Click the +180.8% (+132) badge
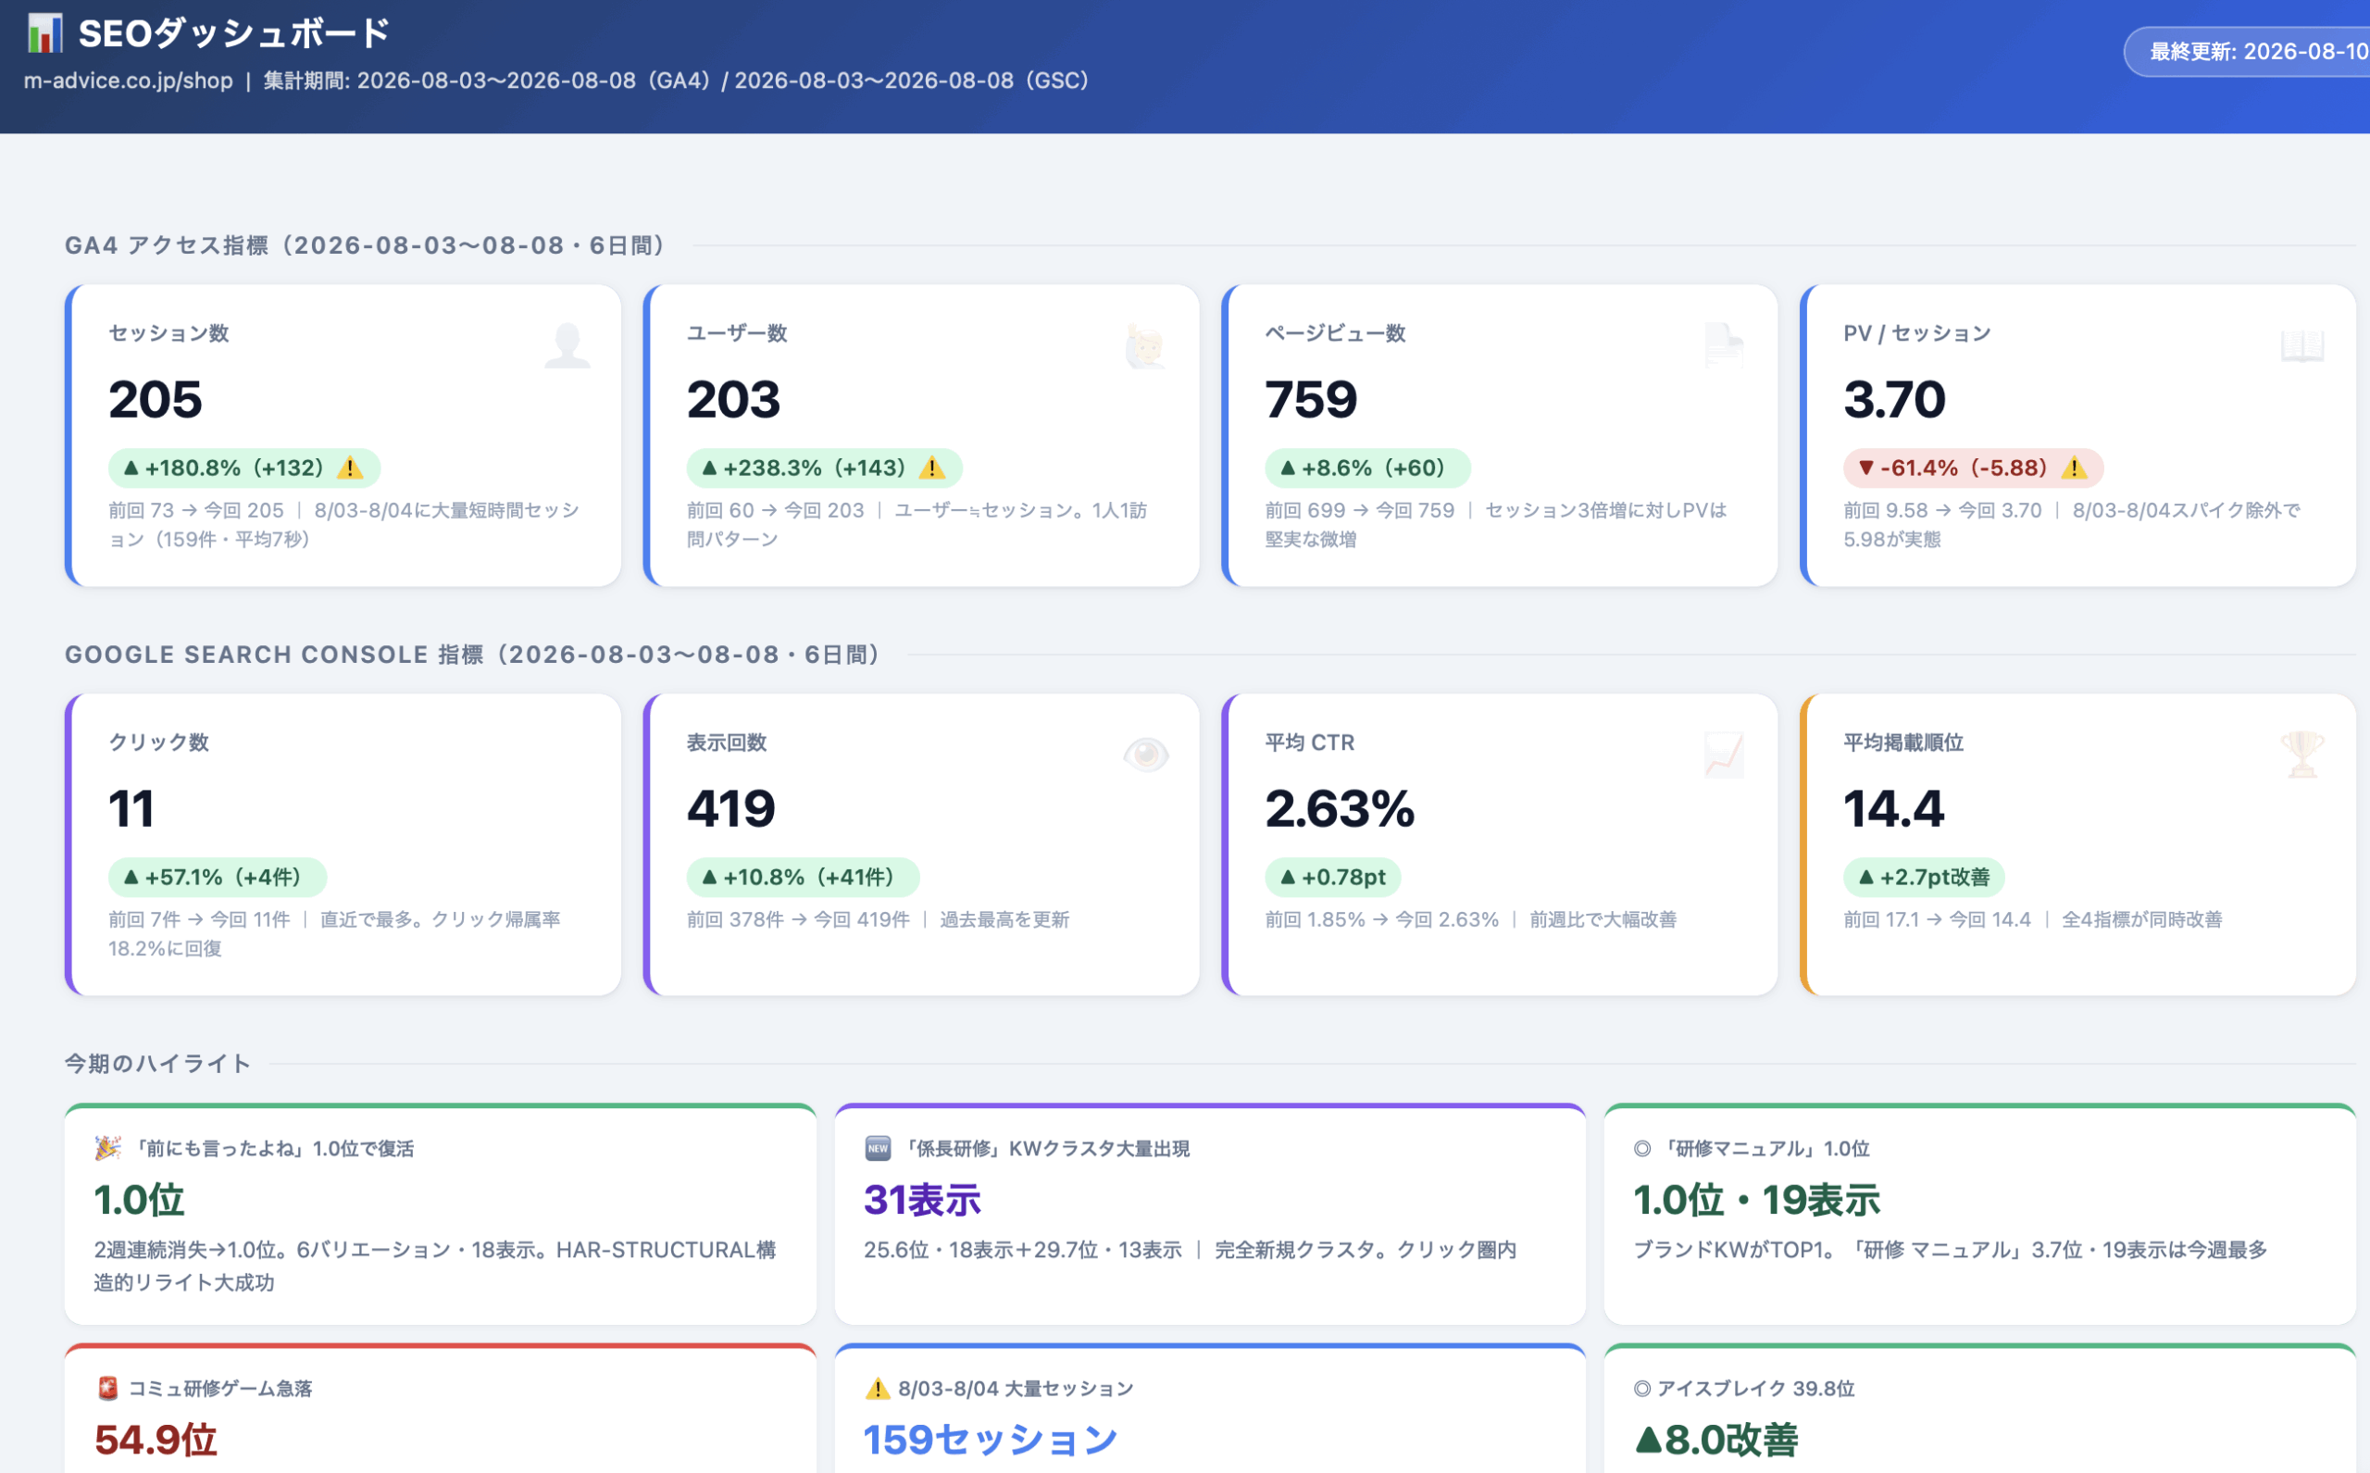Viewport: 2370px width, 1473px height. click(243, 468)
